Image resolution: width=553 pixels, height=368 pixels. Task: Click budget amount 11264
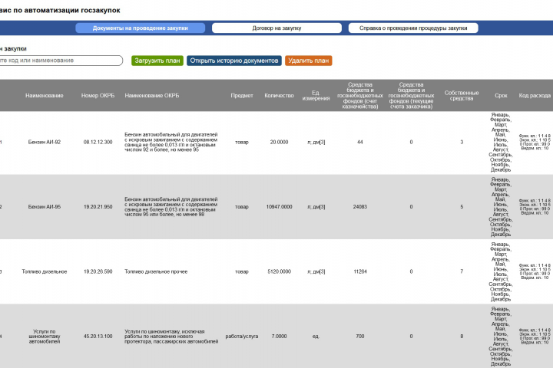point(360,271)
